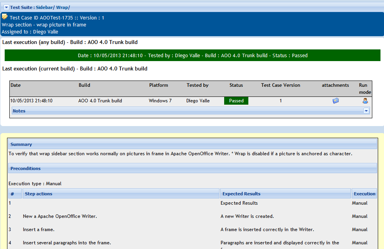Click the Expected Results column header

click(285, 193)
